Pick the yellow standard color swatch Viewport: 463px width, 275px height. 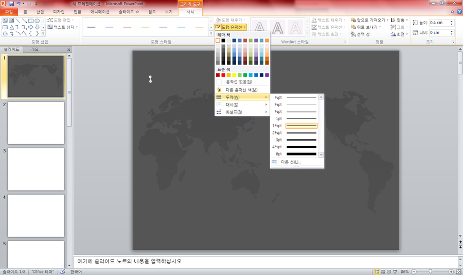[234, 75]
